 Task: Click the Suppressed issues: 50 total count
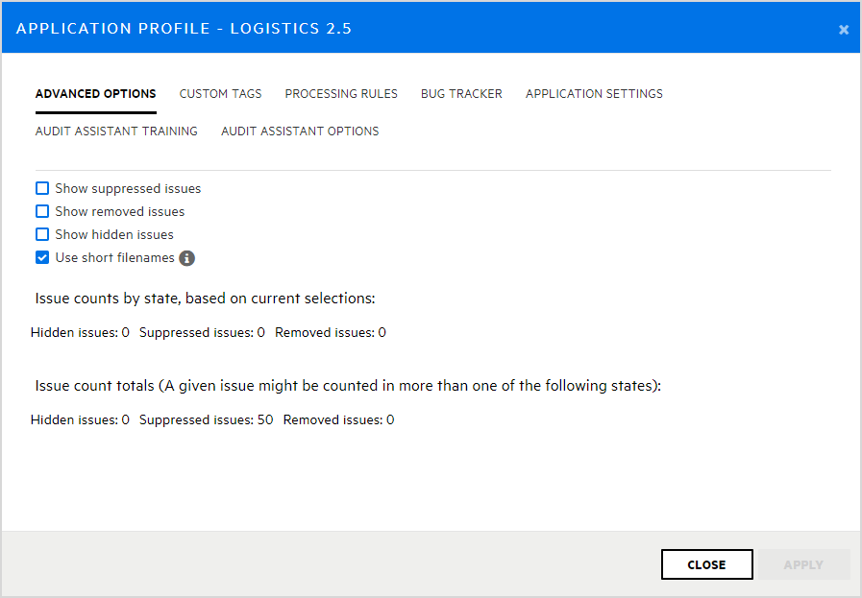pos(206,420)
